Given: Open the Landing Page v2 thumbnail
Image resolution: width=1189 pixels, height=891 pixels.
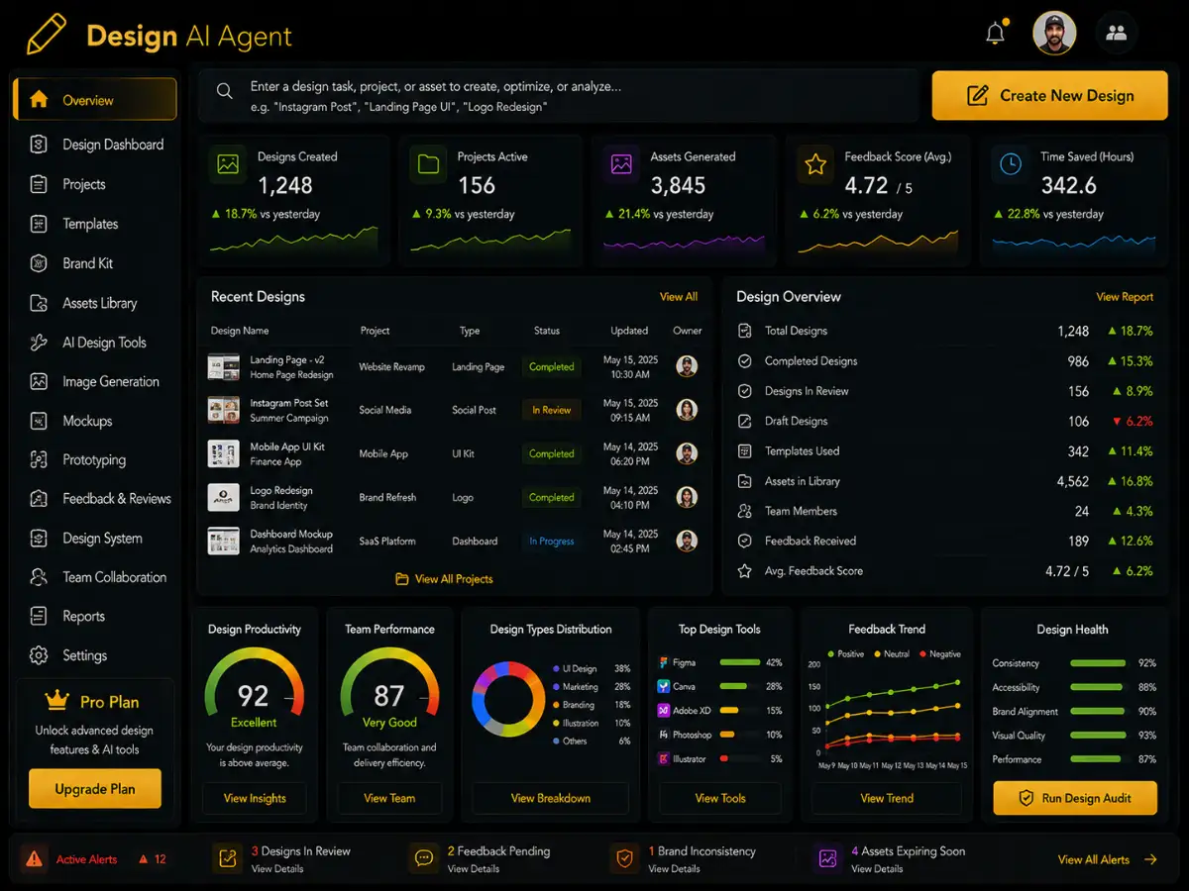Looking at the screenshot, I should pos(224,367).
